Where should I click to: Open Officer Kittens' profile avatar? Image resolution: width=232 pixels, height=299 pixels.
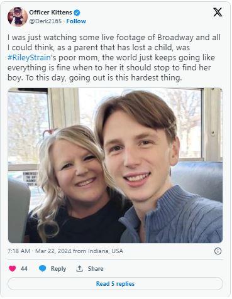(18, 17)
